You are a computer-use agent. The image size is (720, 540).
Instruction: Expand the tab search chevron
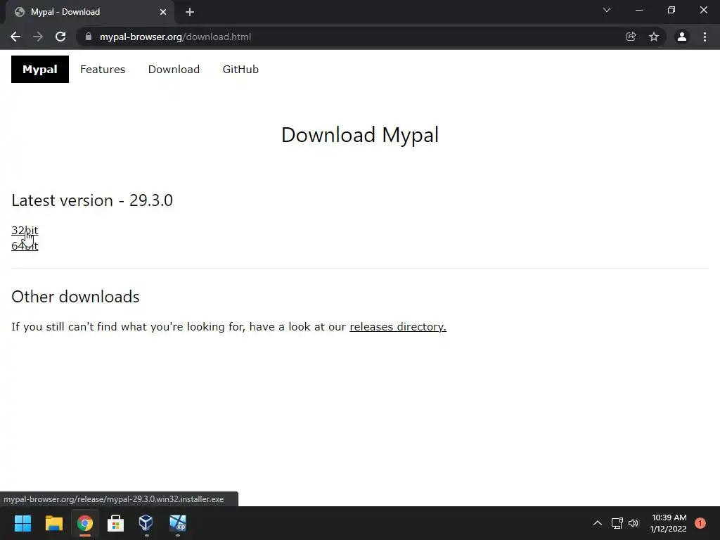point(607,10)
